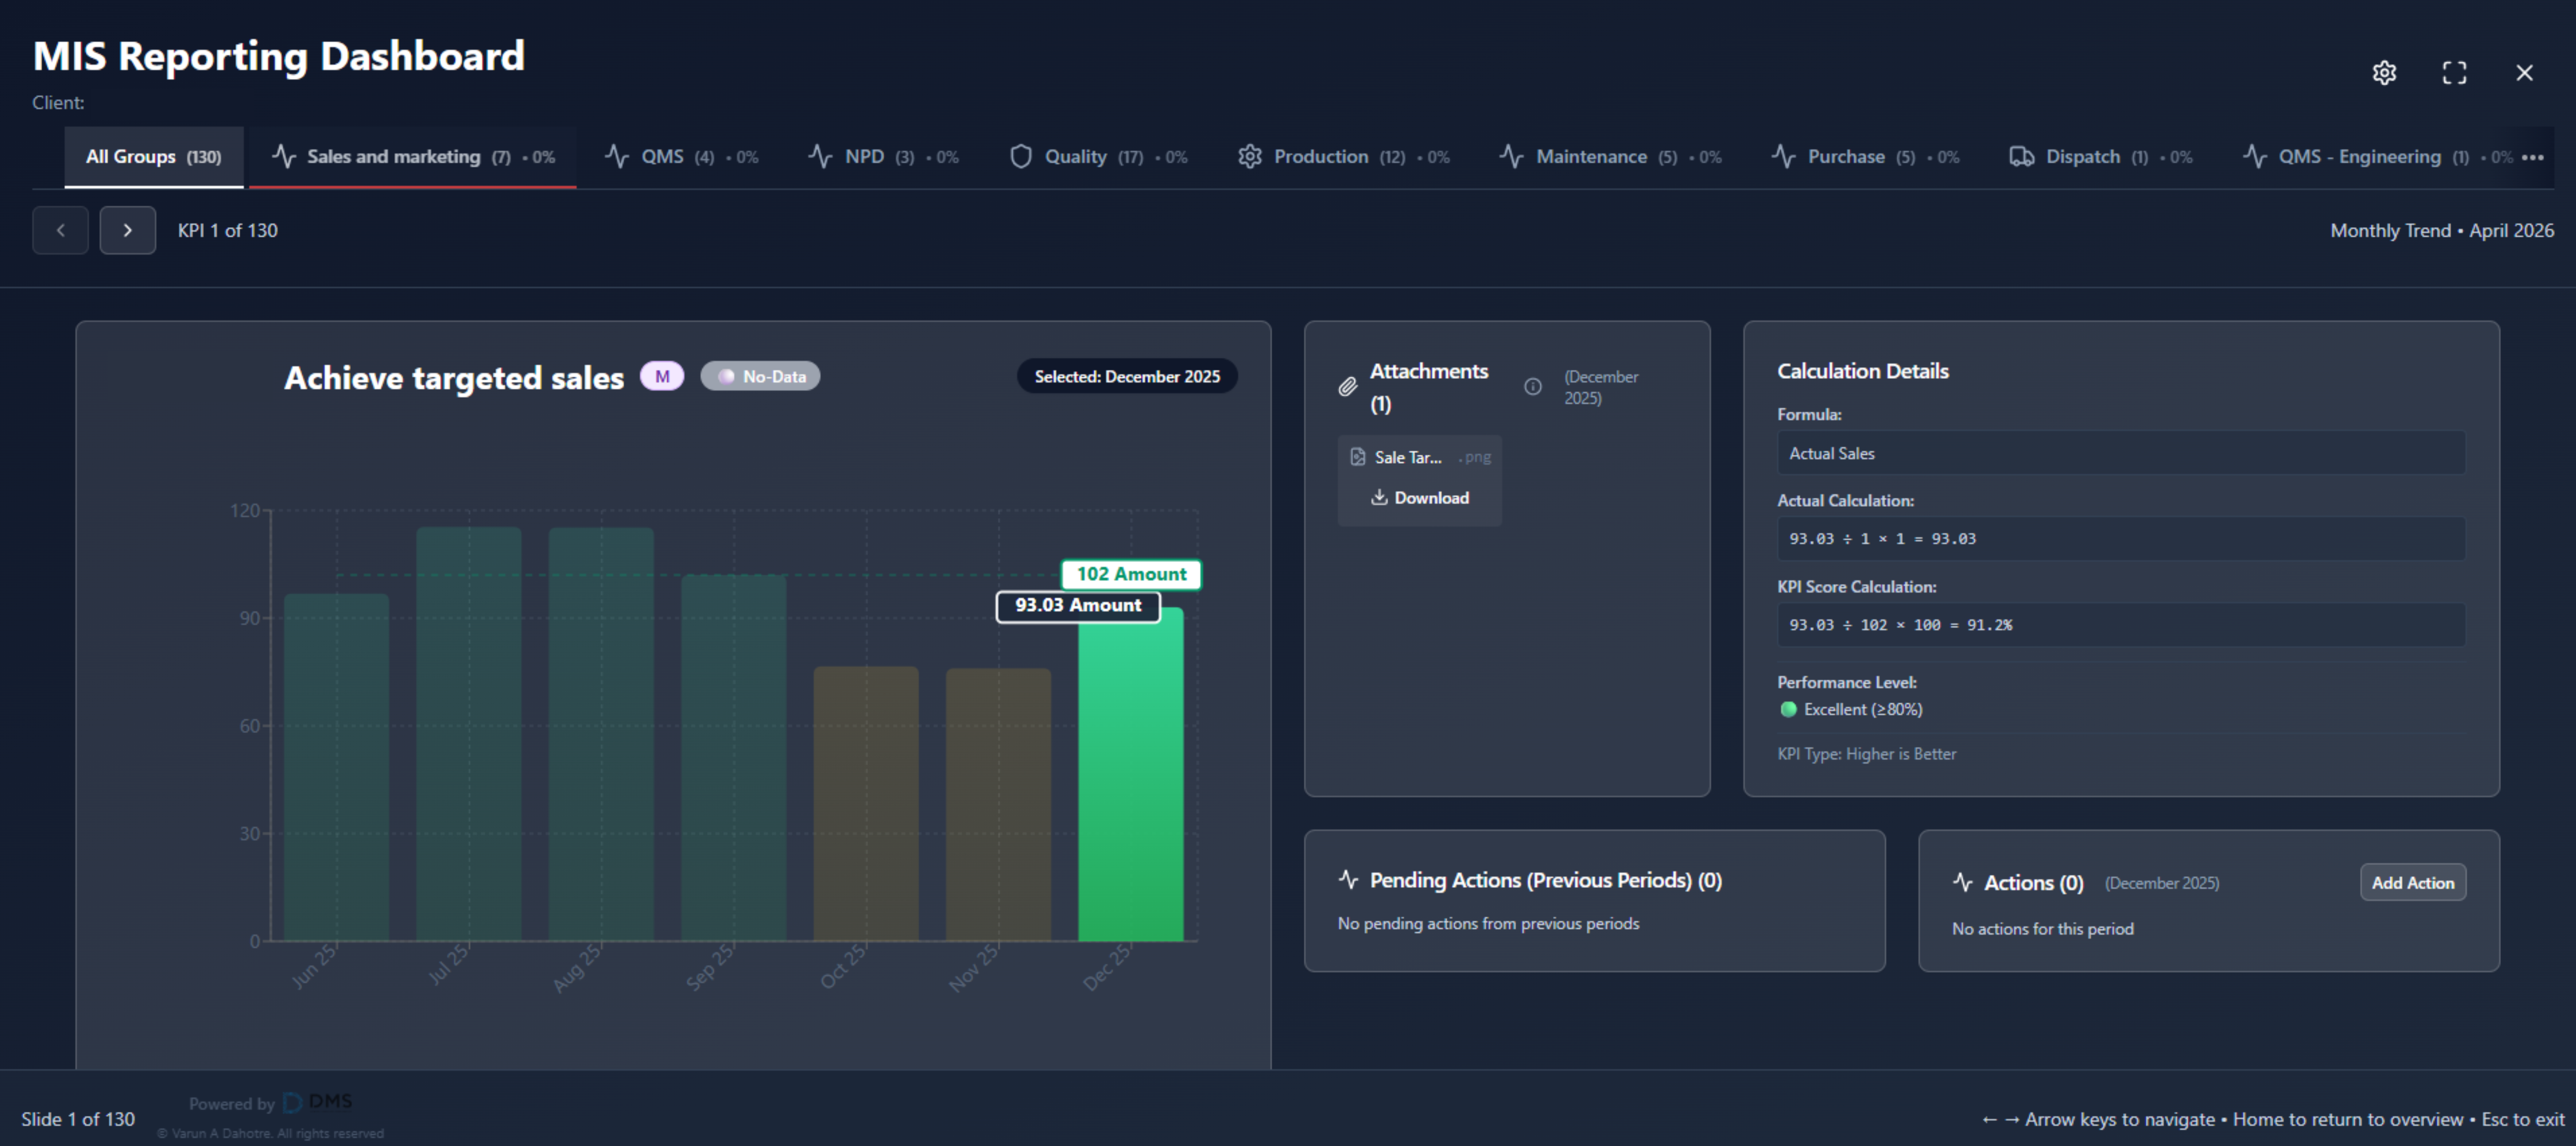Open the QMS group tab
The width and height of the screenshot is (2576, 1146).
681,157
